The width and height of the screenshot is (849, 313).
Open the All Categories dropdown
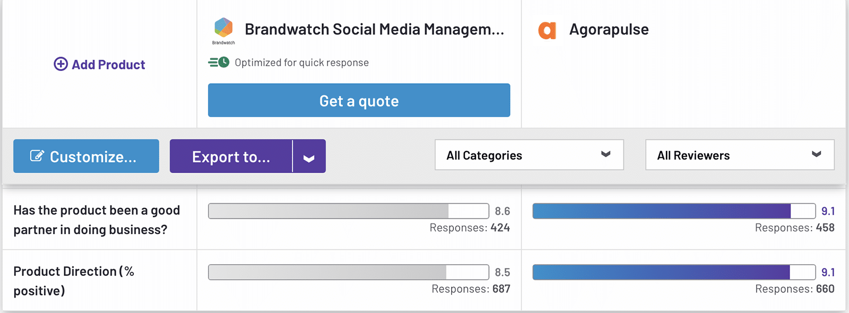coord(529,155)
